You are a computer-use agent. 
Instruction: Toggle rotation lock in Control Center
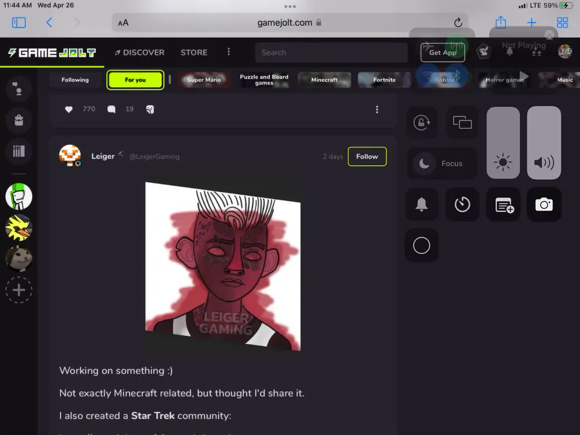(x=421, y=122)
